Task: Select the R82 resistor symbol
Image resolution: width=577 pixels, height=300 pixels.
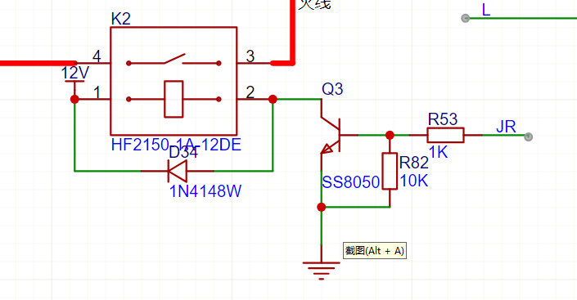Action: click(390, 171)
